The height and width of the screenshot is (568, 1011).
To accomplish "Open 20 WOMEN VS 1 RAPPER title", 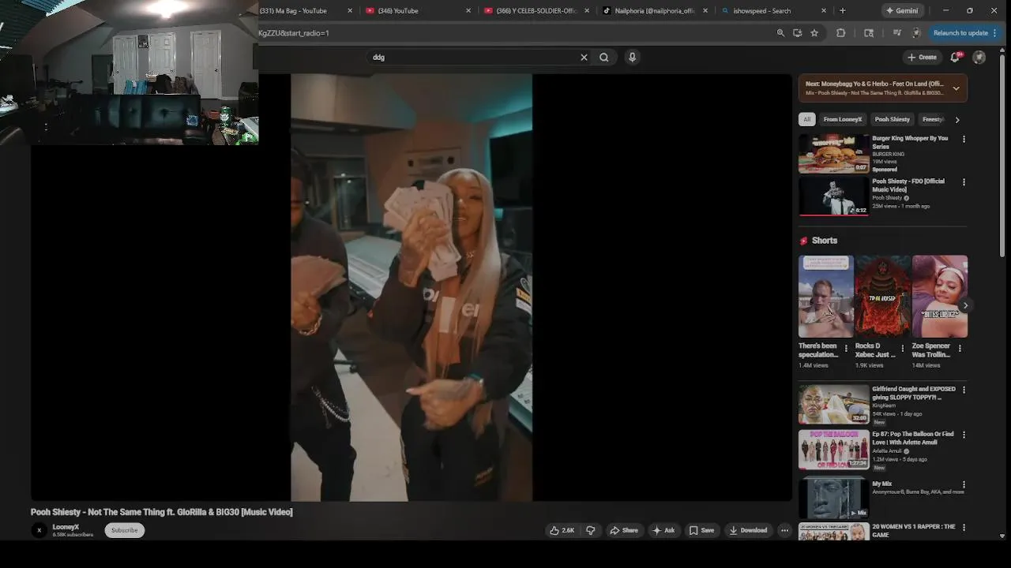I will [913, 530].
